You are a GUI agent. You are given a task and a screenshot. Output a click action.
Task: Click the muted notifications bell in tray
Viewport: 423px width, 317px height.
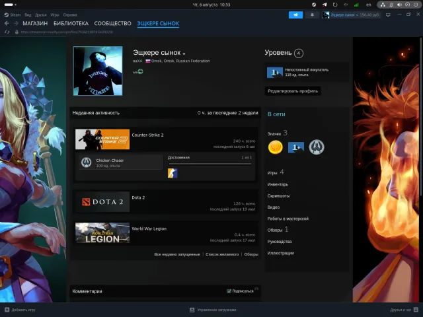pos(391,5)
